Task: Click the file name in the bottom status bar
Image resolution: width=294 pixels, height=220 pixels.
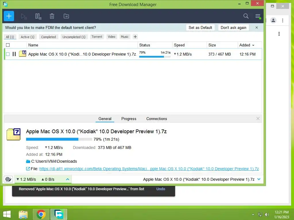Action: (x=199, y=179)
